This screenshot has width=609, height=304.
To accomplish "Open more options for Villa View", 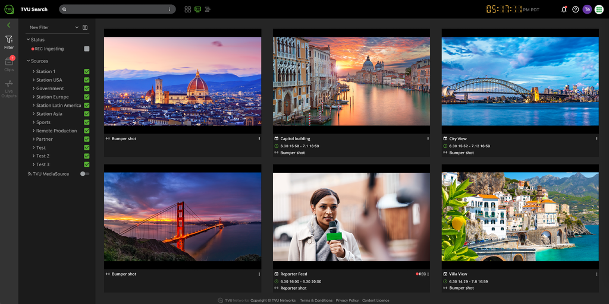I will [x=597, y=274].
